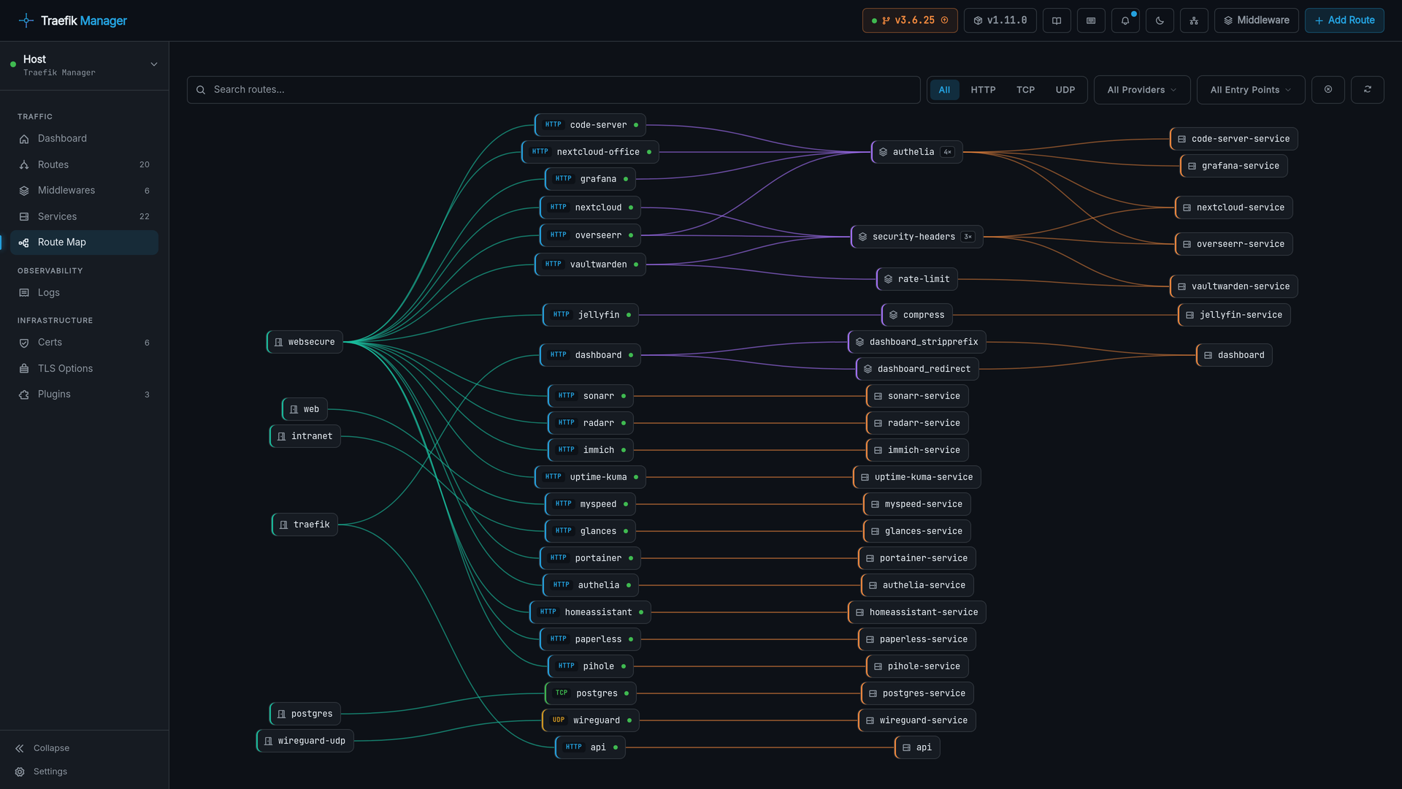Image resolution: width=1402 pixels, height=789 pixels.
Task: Click the Certs shield icon in sidebar
Action: tap(24, 343)
